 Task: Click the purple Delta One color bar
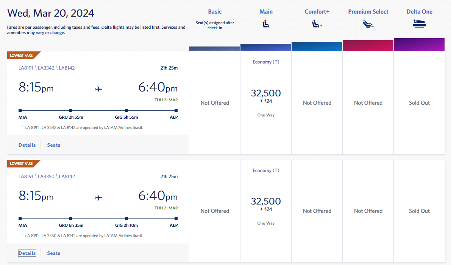point(419,45)
